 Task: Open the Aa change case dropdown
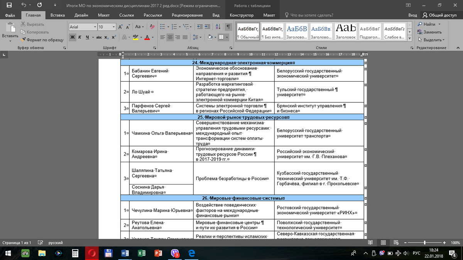(x=139, y=27)
